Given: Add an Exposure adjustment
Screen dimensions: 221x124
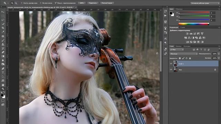Looking at the screenshot, I should [199, 34].
